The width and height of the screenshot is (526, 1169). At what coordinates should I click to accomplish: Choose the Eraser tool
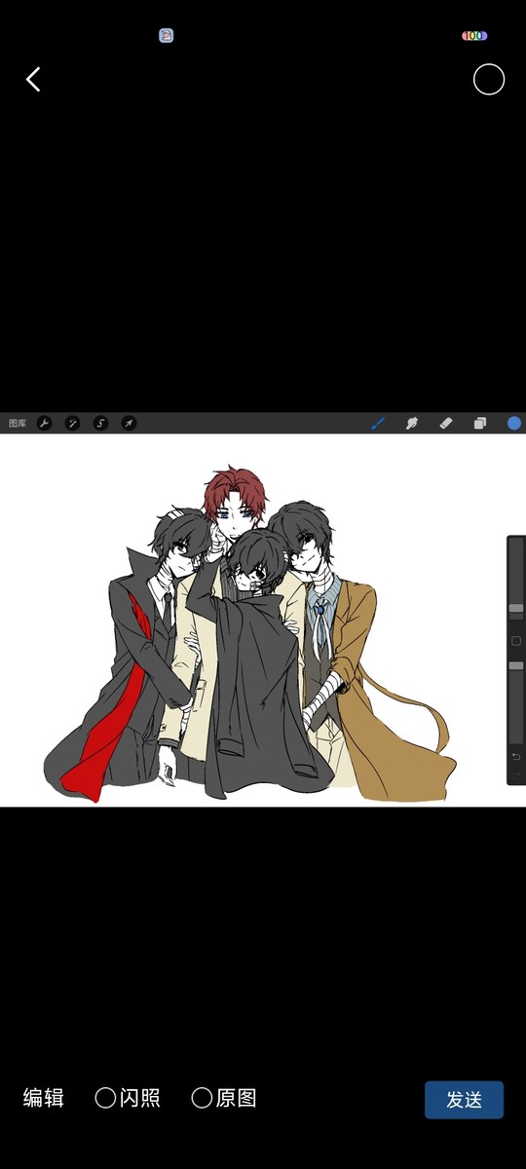(x=446, y=423)
